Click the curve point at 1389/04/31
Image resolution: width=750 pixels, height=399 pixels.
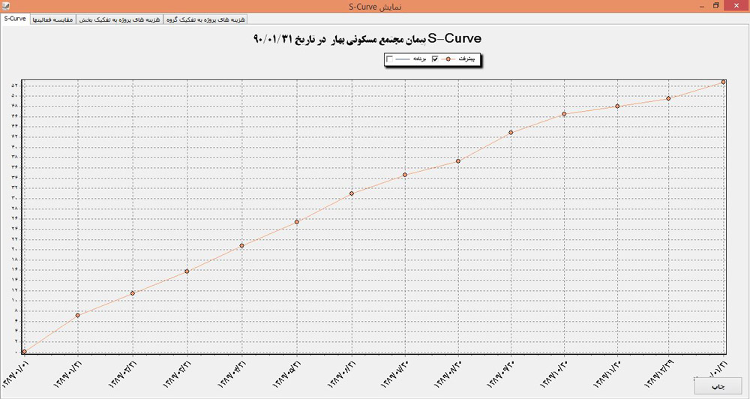point(242,245)
